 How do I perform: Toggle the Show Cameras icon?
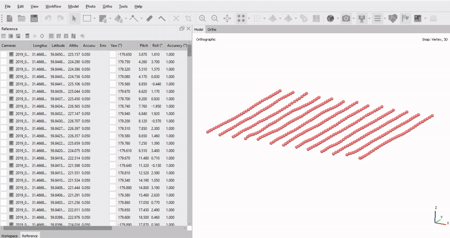[x=346, y=18]
